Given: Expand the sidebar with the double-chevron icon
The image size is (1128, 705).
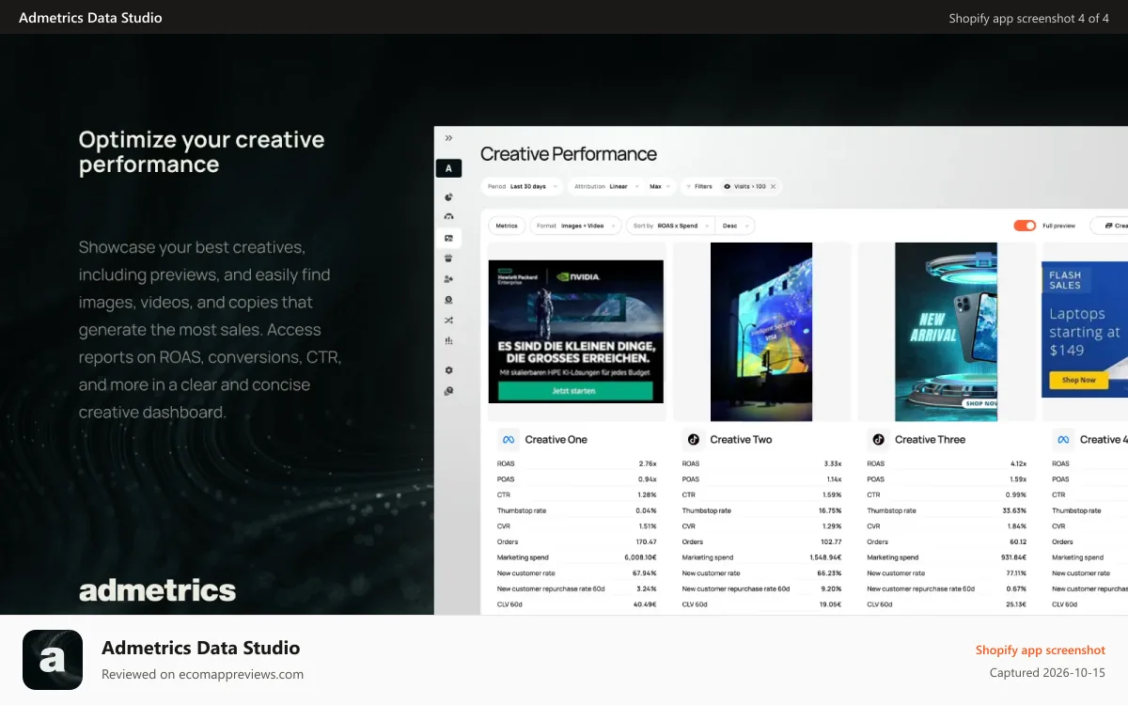Looking at the screenshot, I should pos(448,138).
